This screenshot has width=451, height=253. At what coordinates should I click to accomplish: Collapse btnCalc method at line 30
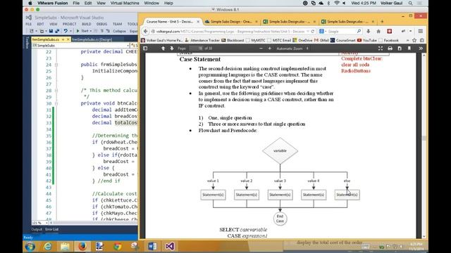tap(56, 103)
